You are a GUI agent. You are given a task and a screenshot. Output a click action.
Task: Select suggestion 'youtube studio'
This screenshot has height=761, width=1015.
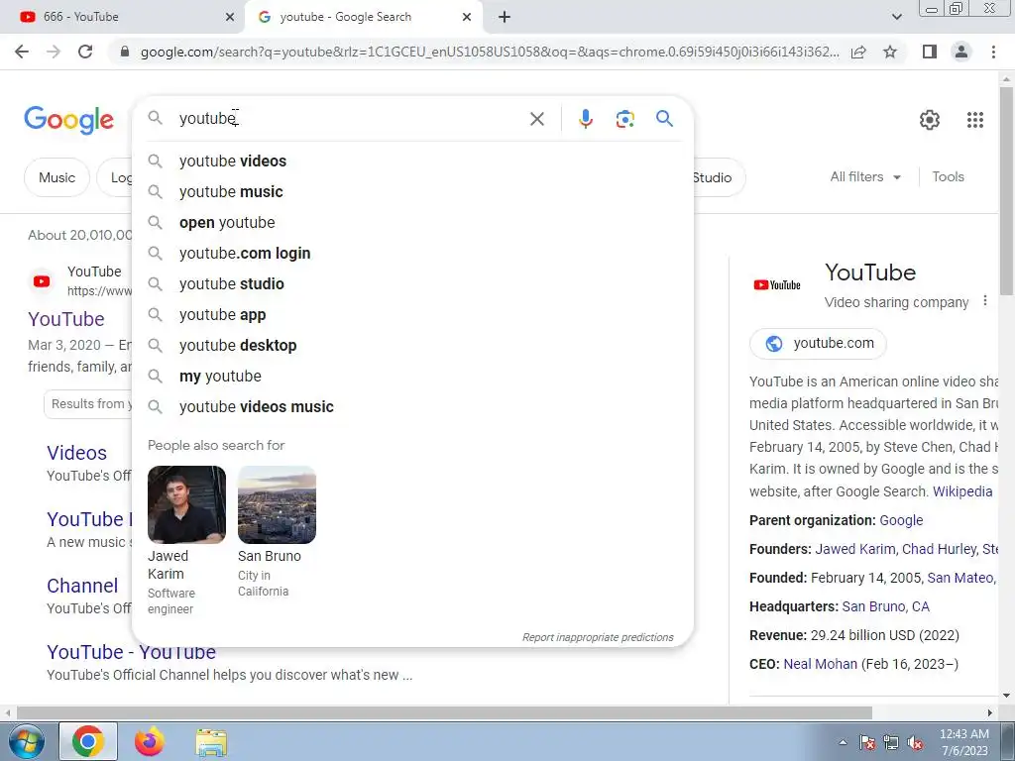click(412, 283)
